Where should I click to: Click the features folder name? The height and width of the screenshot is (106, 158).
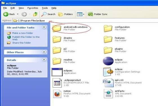pyautogui.click(x=120, y=38)
